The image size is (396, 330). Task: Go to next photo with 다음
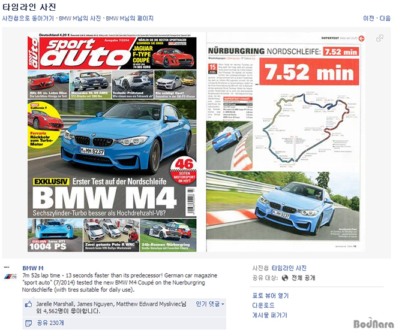pyautogui.click(x=385, y=18)
